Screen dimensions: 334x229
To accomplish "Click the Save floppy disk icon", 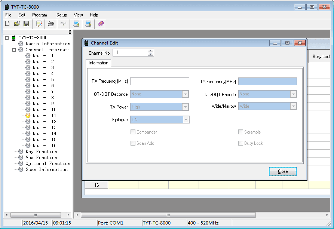I will [x=26, y=24].
